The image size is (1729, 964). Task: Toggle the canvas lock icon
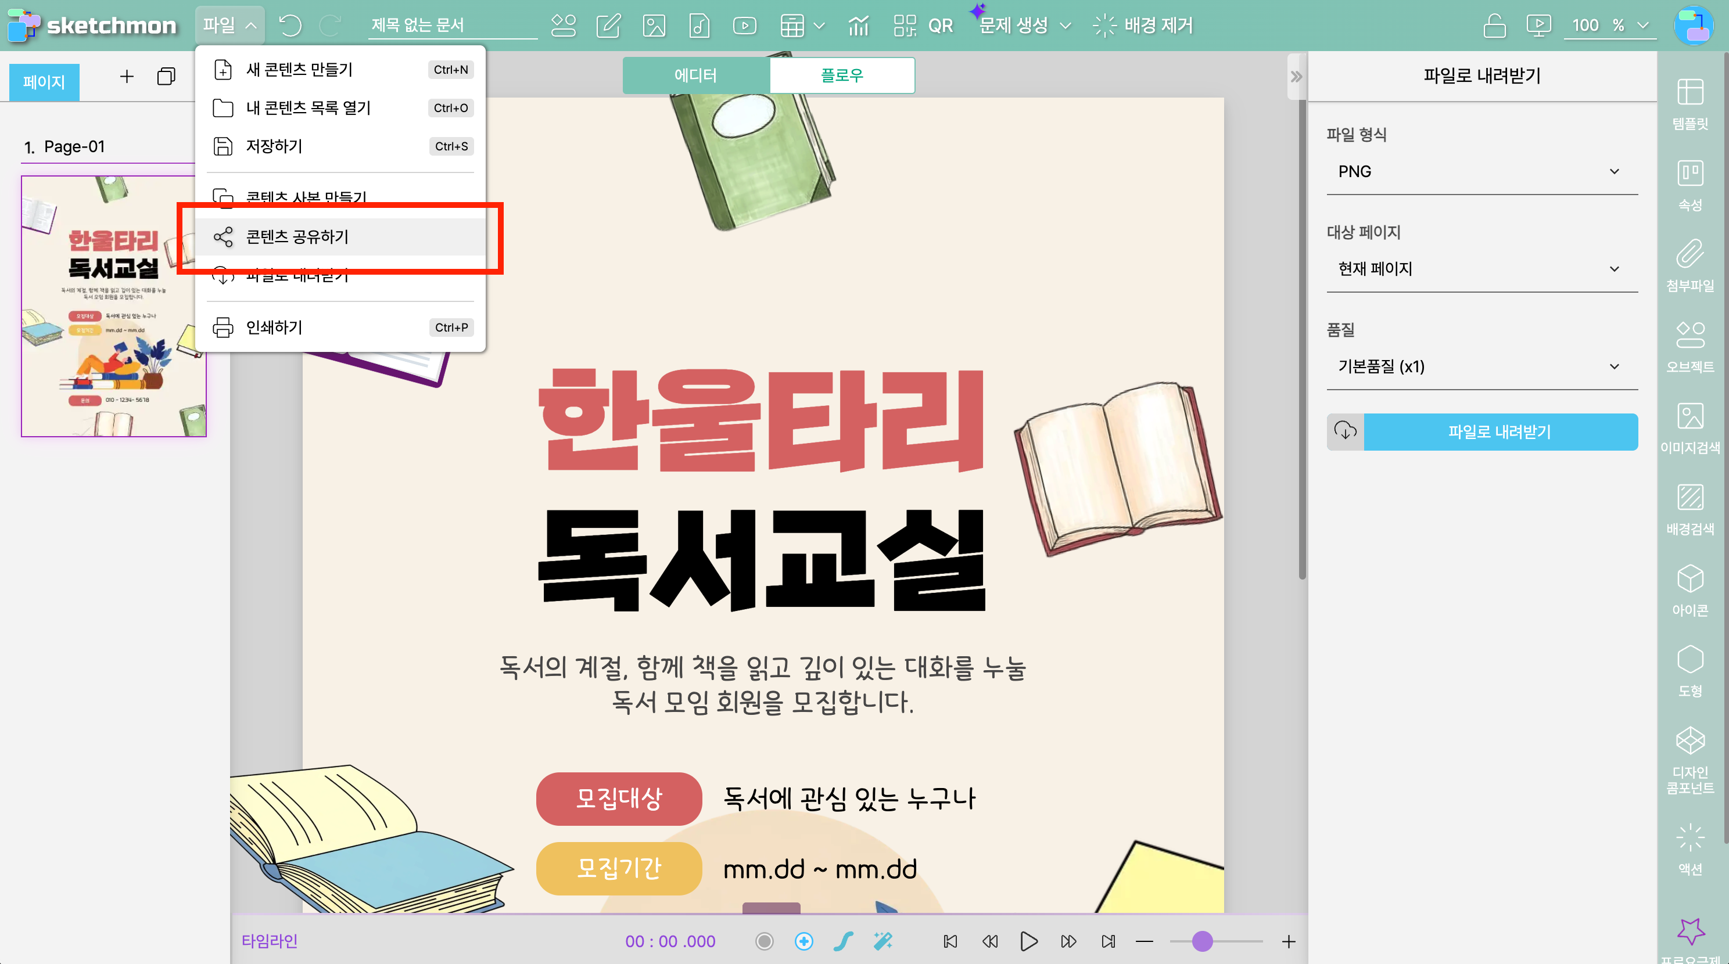(1494, 26)
